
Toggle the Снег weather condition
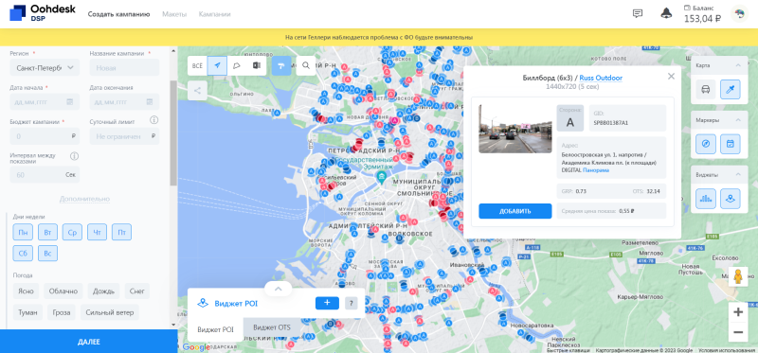pos(137,291)
